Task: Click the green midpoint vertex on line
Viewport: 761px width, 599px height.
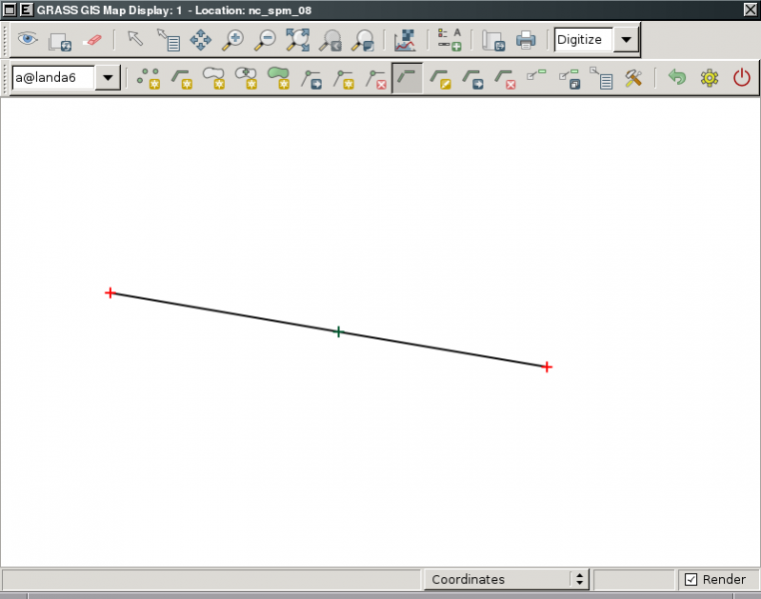Action: (x=339, y=331)
